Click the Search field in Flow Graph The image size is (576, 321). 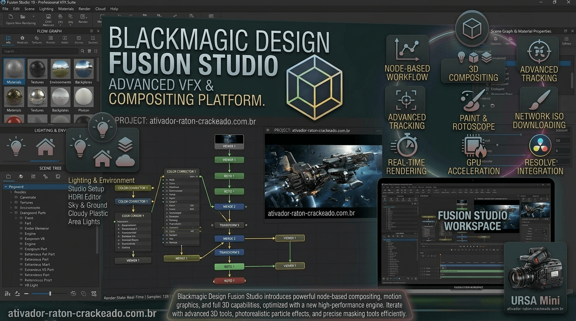point(40,51)
